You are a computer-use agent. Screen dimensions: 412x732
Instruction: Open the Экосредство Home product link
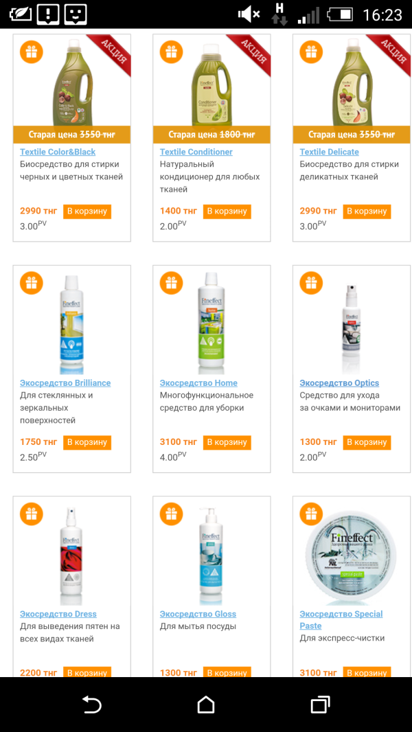[198, 383]
